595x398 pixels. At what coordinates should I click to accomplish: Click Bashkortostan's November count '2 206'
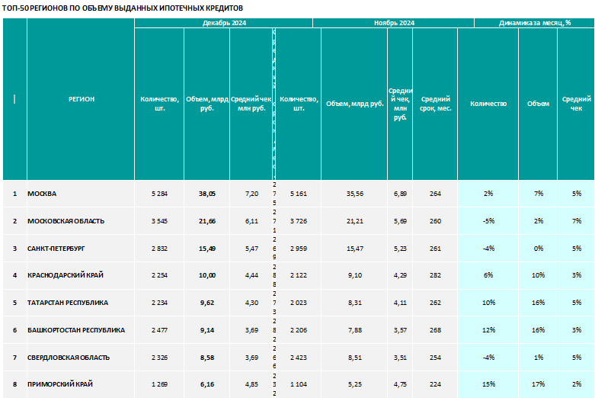299,330
